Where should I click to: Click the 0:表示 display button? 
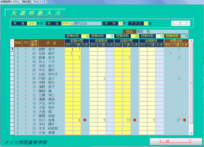click(180, 23)
